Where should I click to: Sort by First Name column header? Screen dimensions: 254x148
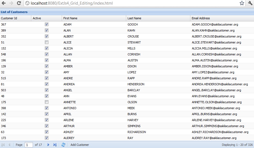click(94, 18)
